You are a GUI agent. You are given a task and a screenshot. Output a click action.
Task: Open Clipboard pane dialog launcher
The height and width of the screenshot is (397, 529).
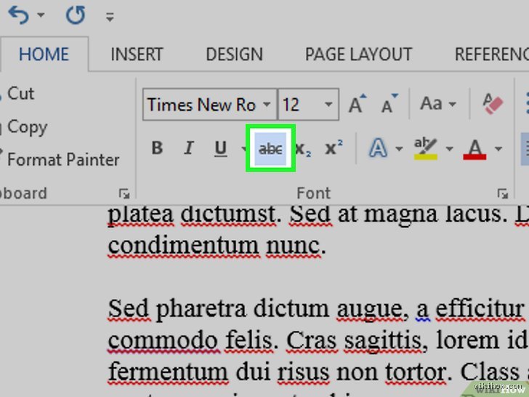coord(124,193)
